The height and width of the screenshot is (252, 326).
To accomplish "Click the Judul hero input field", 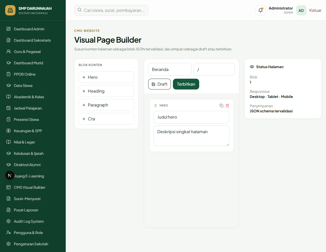I will 191,117.
